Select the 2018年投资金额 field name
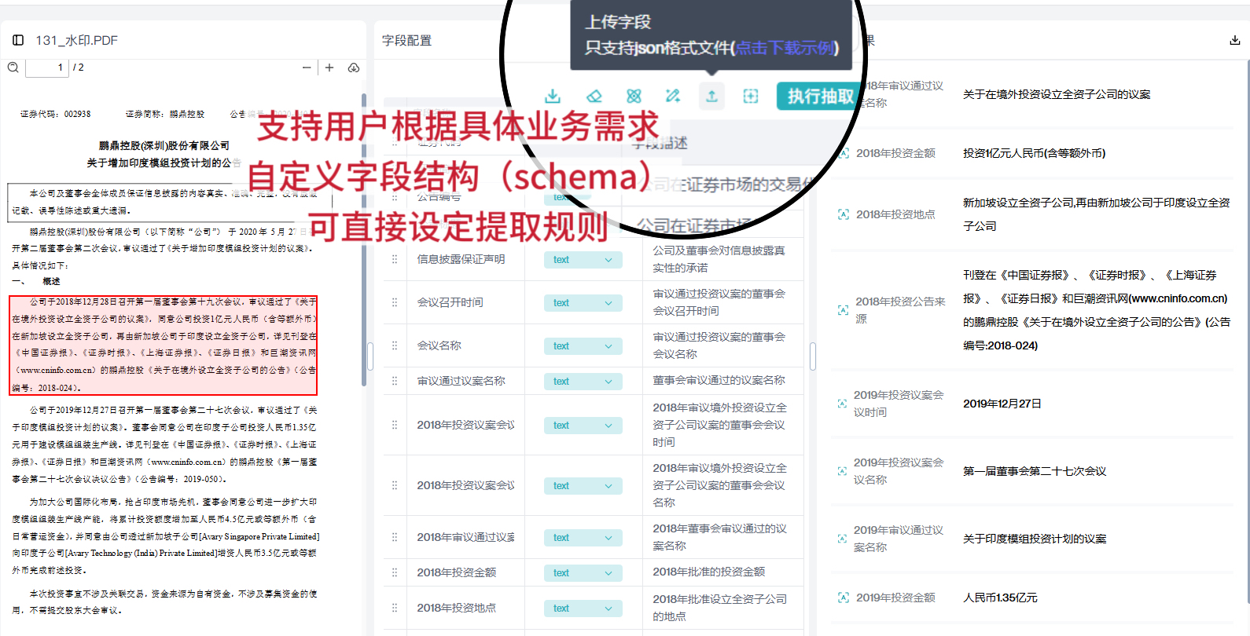This screenshot has height=636, width=1250. click(457, 572)
